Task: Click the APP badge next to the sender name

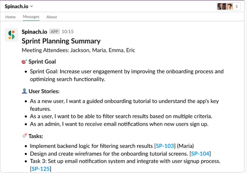Action: pyautogui.click(x=54, y=32)
